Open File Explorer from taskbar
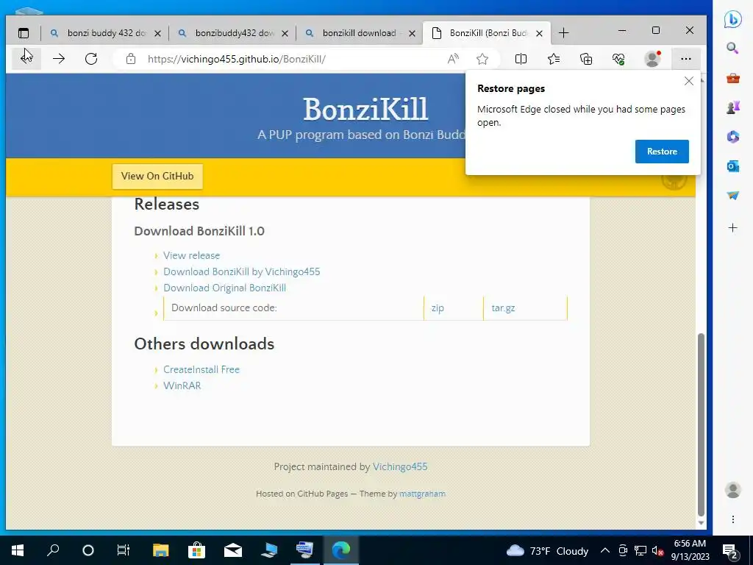753x565 pixels. pyautogui.click(x=160, y=550)
